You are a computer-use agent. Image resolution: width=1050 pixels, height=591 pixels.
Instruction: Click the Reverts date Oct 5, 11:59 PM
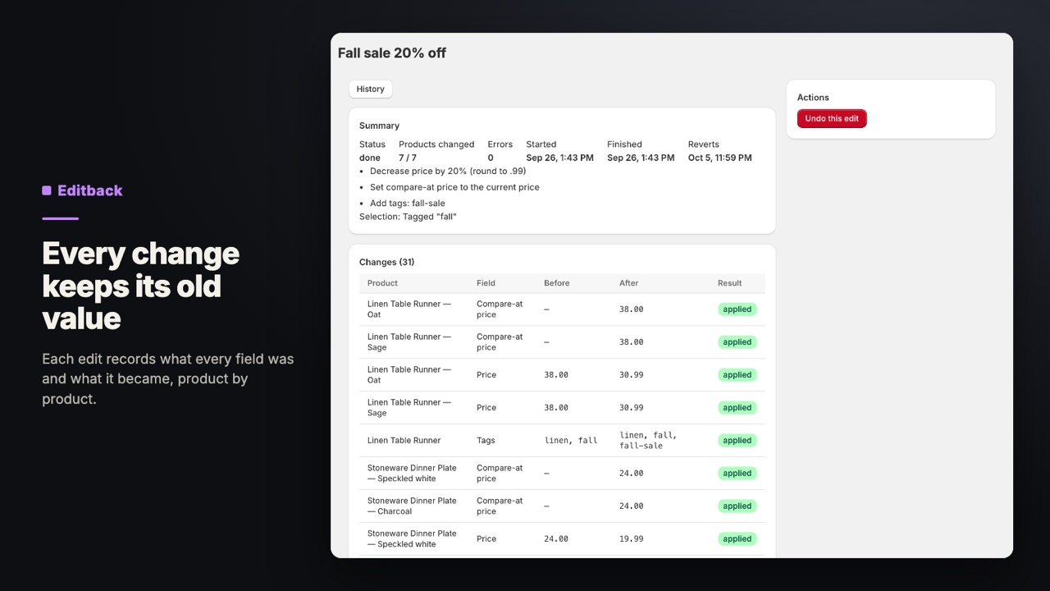pos(720,158)
